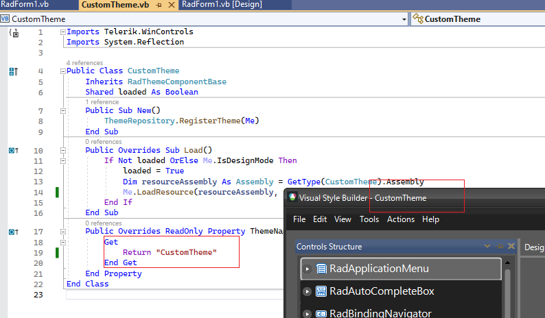Click the override indicator icon at line 17
Viewport: 545px width, 318px height.
(x=13, y=232)
